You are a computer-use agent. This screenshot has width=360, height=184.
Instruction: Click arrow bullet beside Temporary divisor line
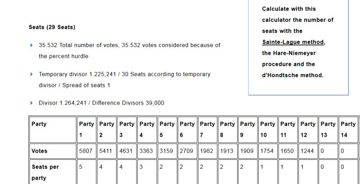pyautogui.click(x=31, y=74)
